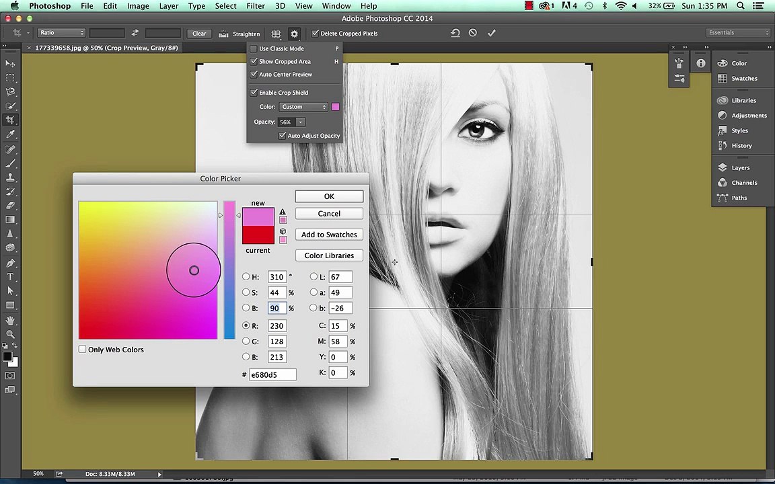Image resolution: width=775 pixels, height=484 pixels.
Task: Open the Opacity 56% slider dropdown
Action: point(301,122)
